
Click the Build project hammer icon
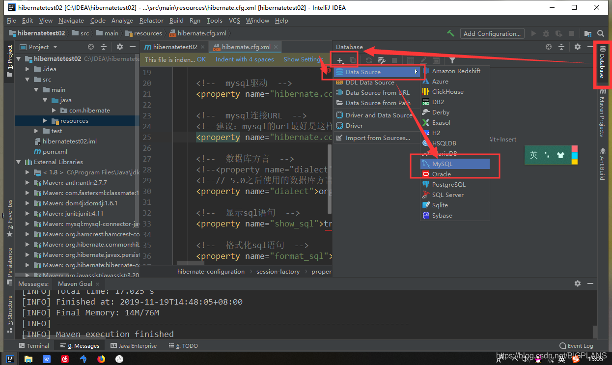[x=450, y=33]
